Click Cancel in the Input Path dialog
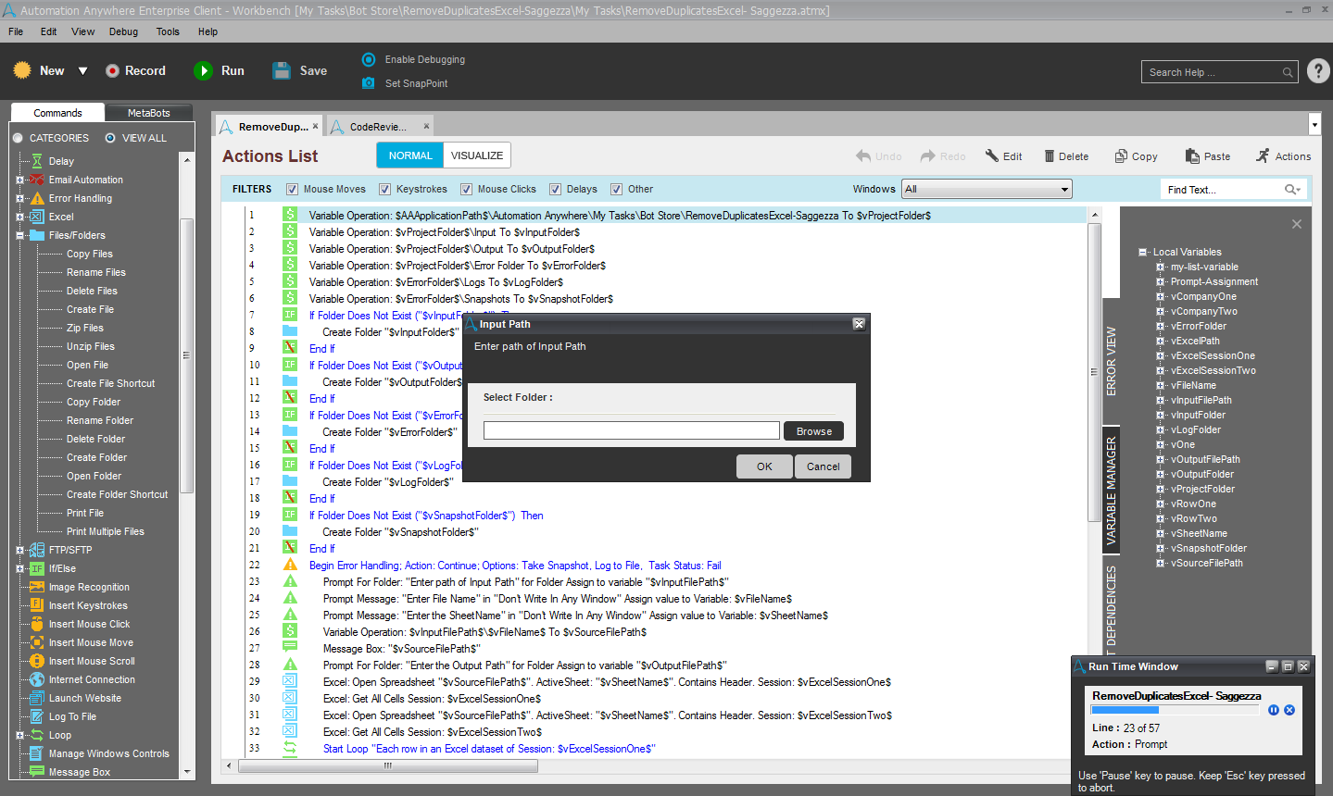This screenshot has width=1333, height=796. click(x=823, y=466)
